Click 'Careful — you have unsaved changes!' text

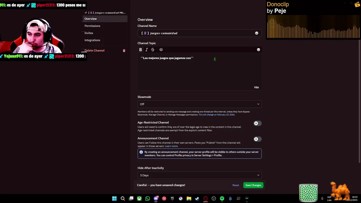click(161, 185)
